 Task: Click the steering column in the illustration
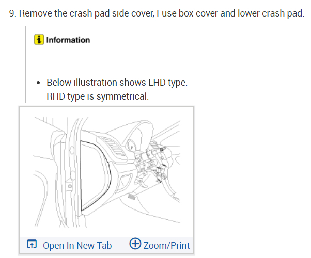click(150, 160)
